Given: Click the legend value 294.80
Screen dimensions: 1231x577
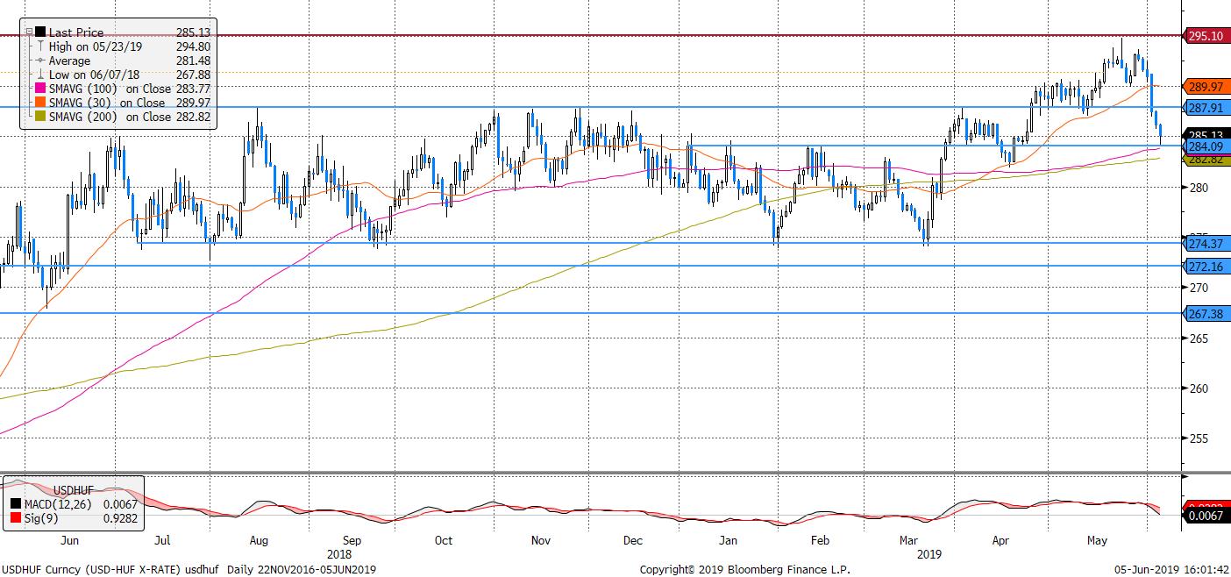Looking at the screenshot, I should point(195,46).
